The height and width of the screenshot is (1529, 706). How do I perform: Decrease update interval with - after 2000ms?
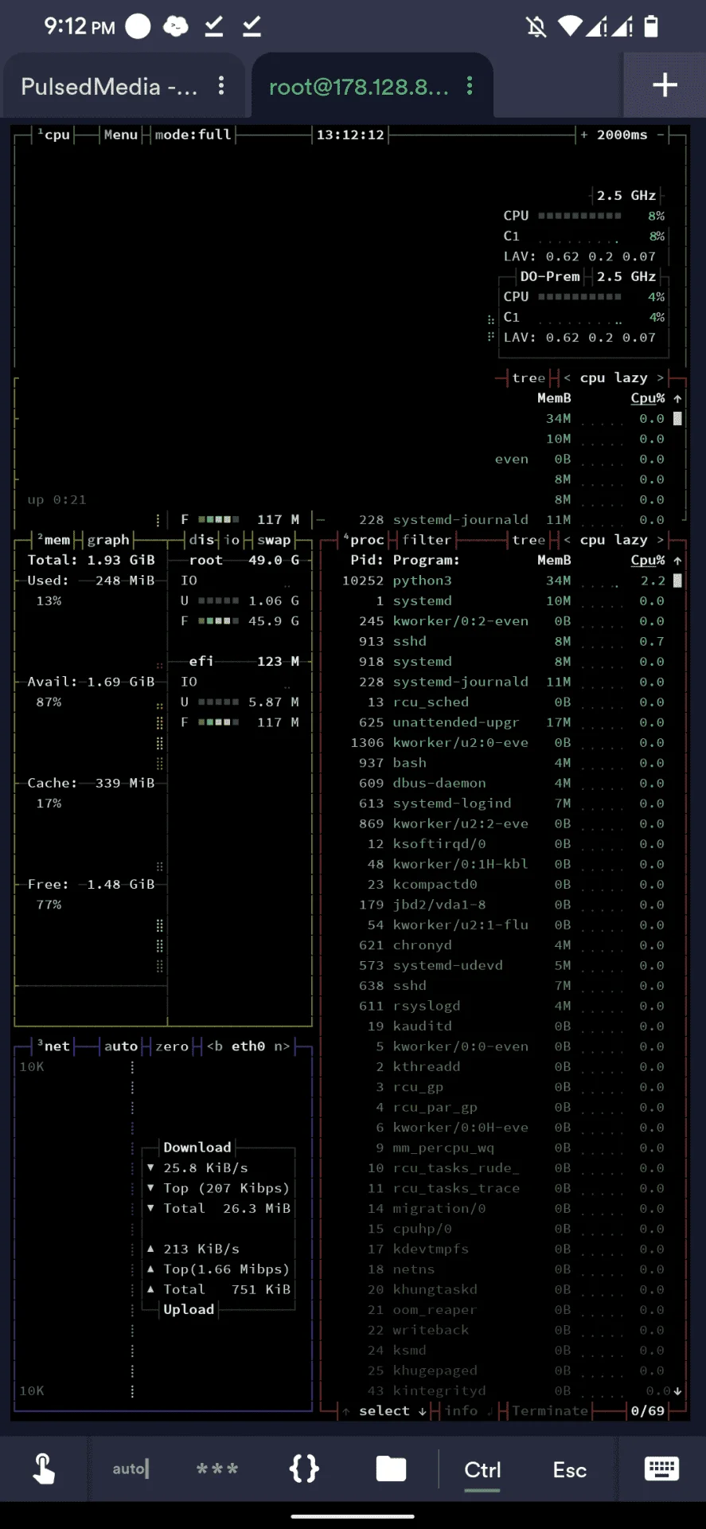(661, 135)
